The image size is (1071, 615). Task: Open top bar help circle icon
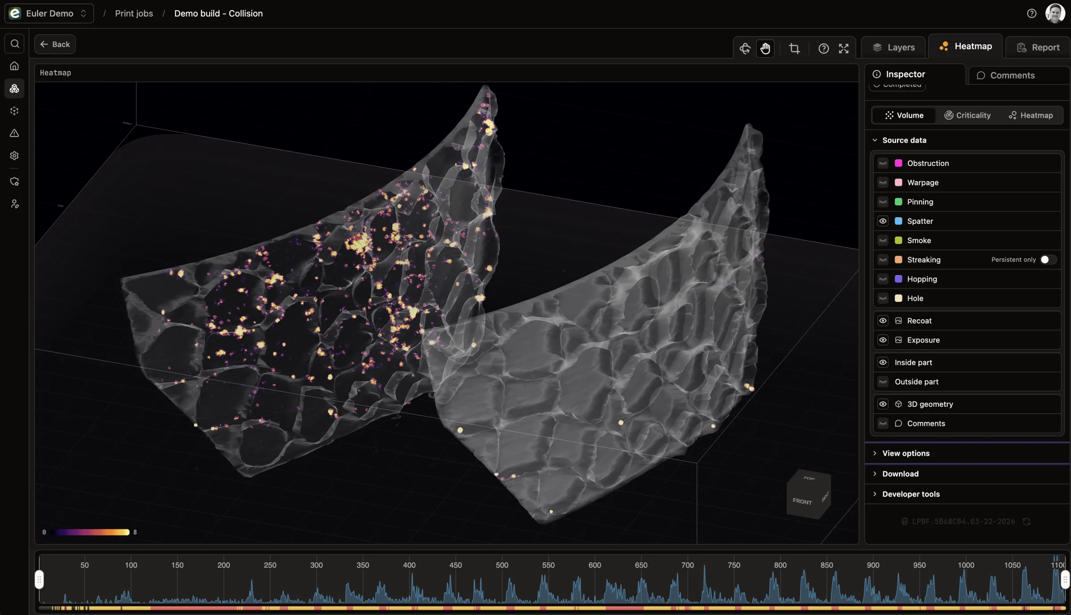tap(1032, 13)
